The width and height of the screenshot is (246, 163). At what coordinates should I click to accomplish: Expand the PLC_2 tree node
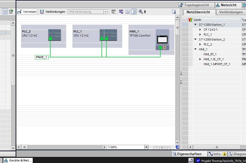[x=200, y=44]
